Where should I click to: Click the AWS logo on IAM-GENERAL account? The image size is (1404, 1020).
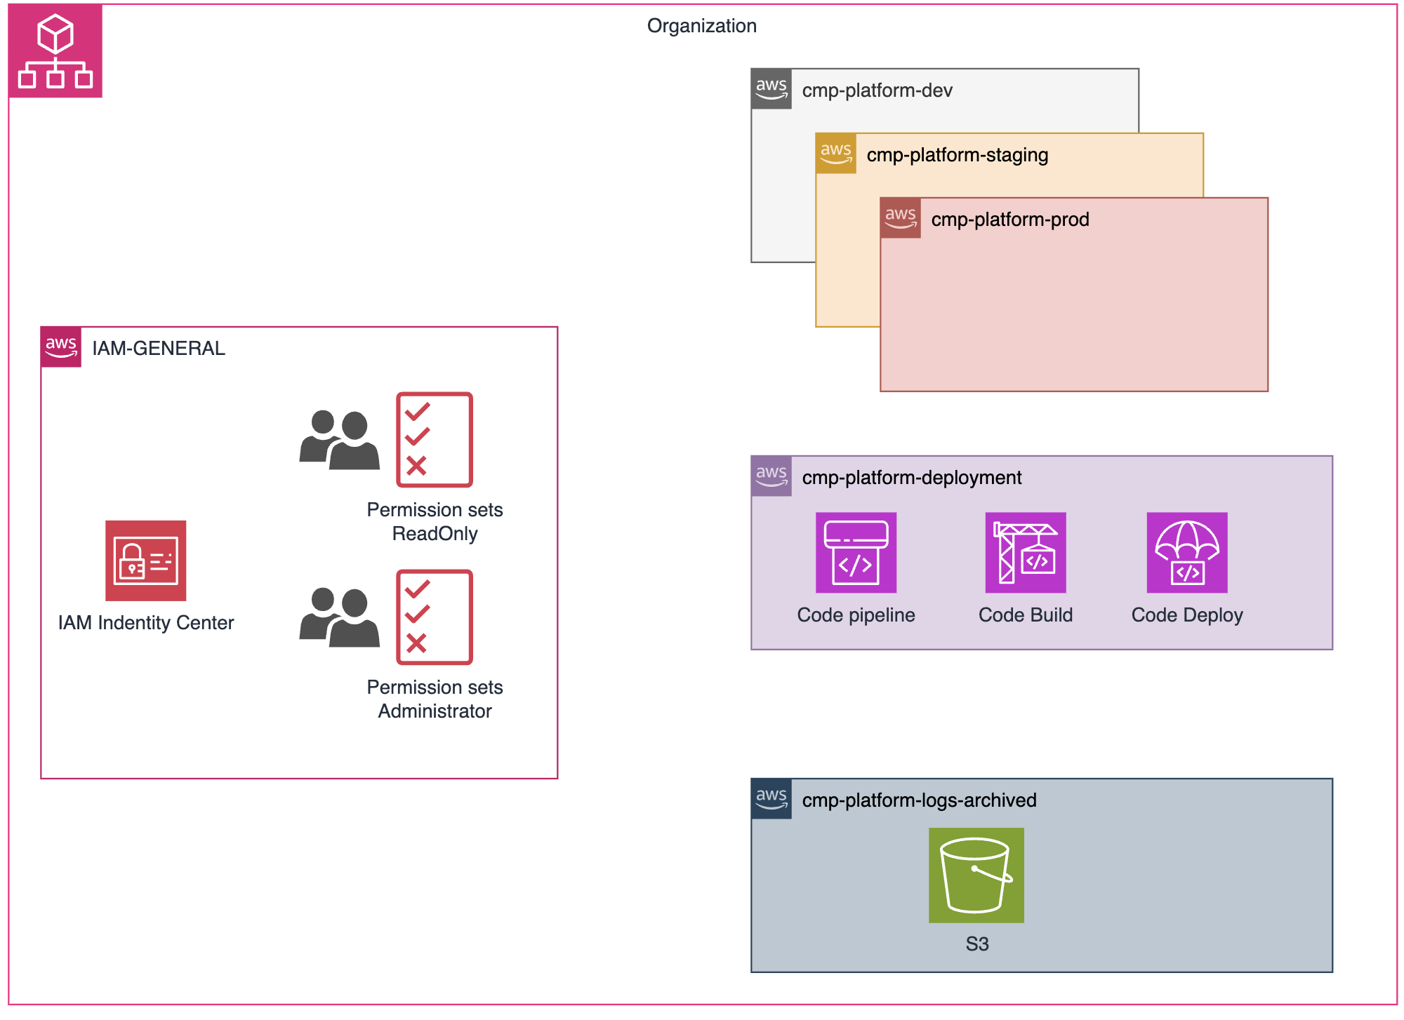61,347
